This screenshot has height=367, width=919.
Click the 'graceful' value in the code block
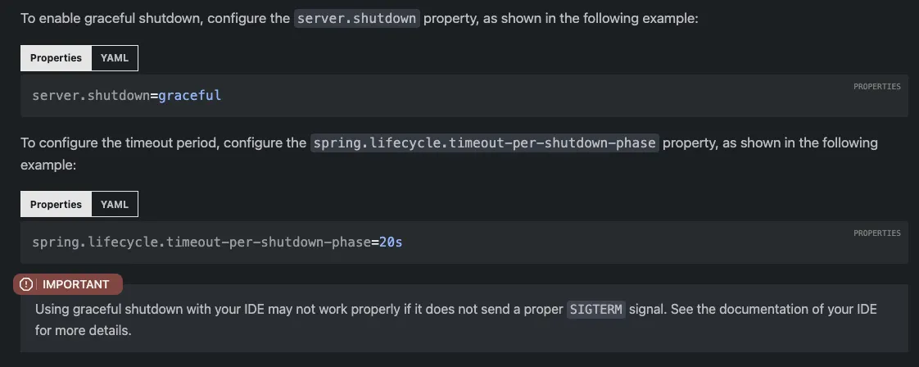click(x=190, y=96)
